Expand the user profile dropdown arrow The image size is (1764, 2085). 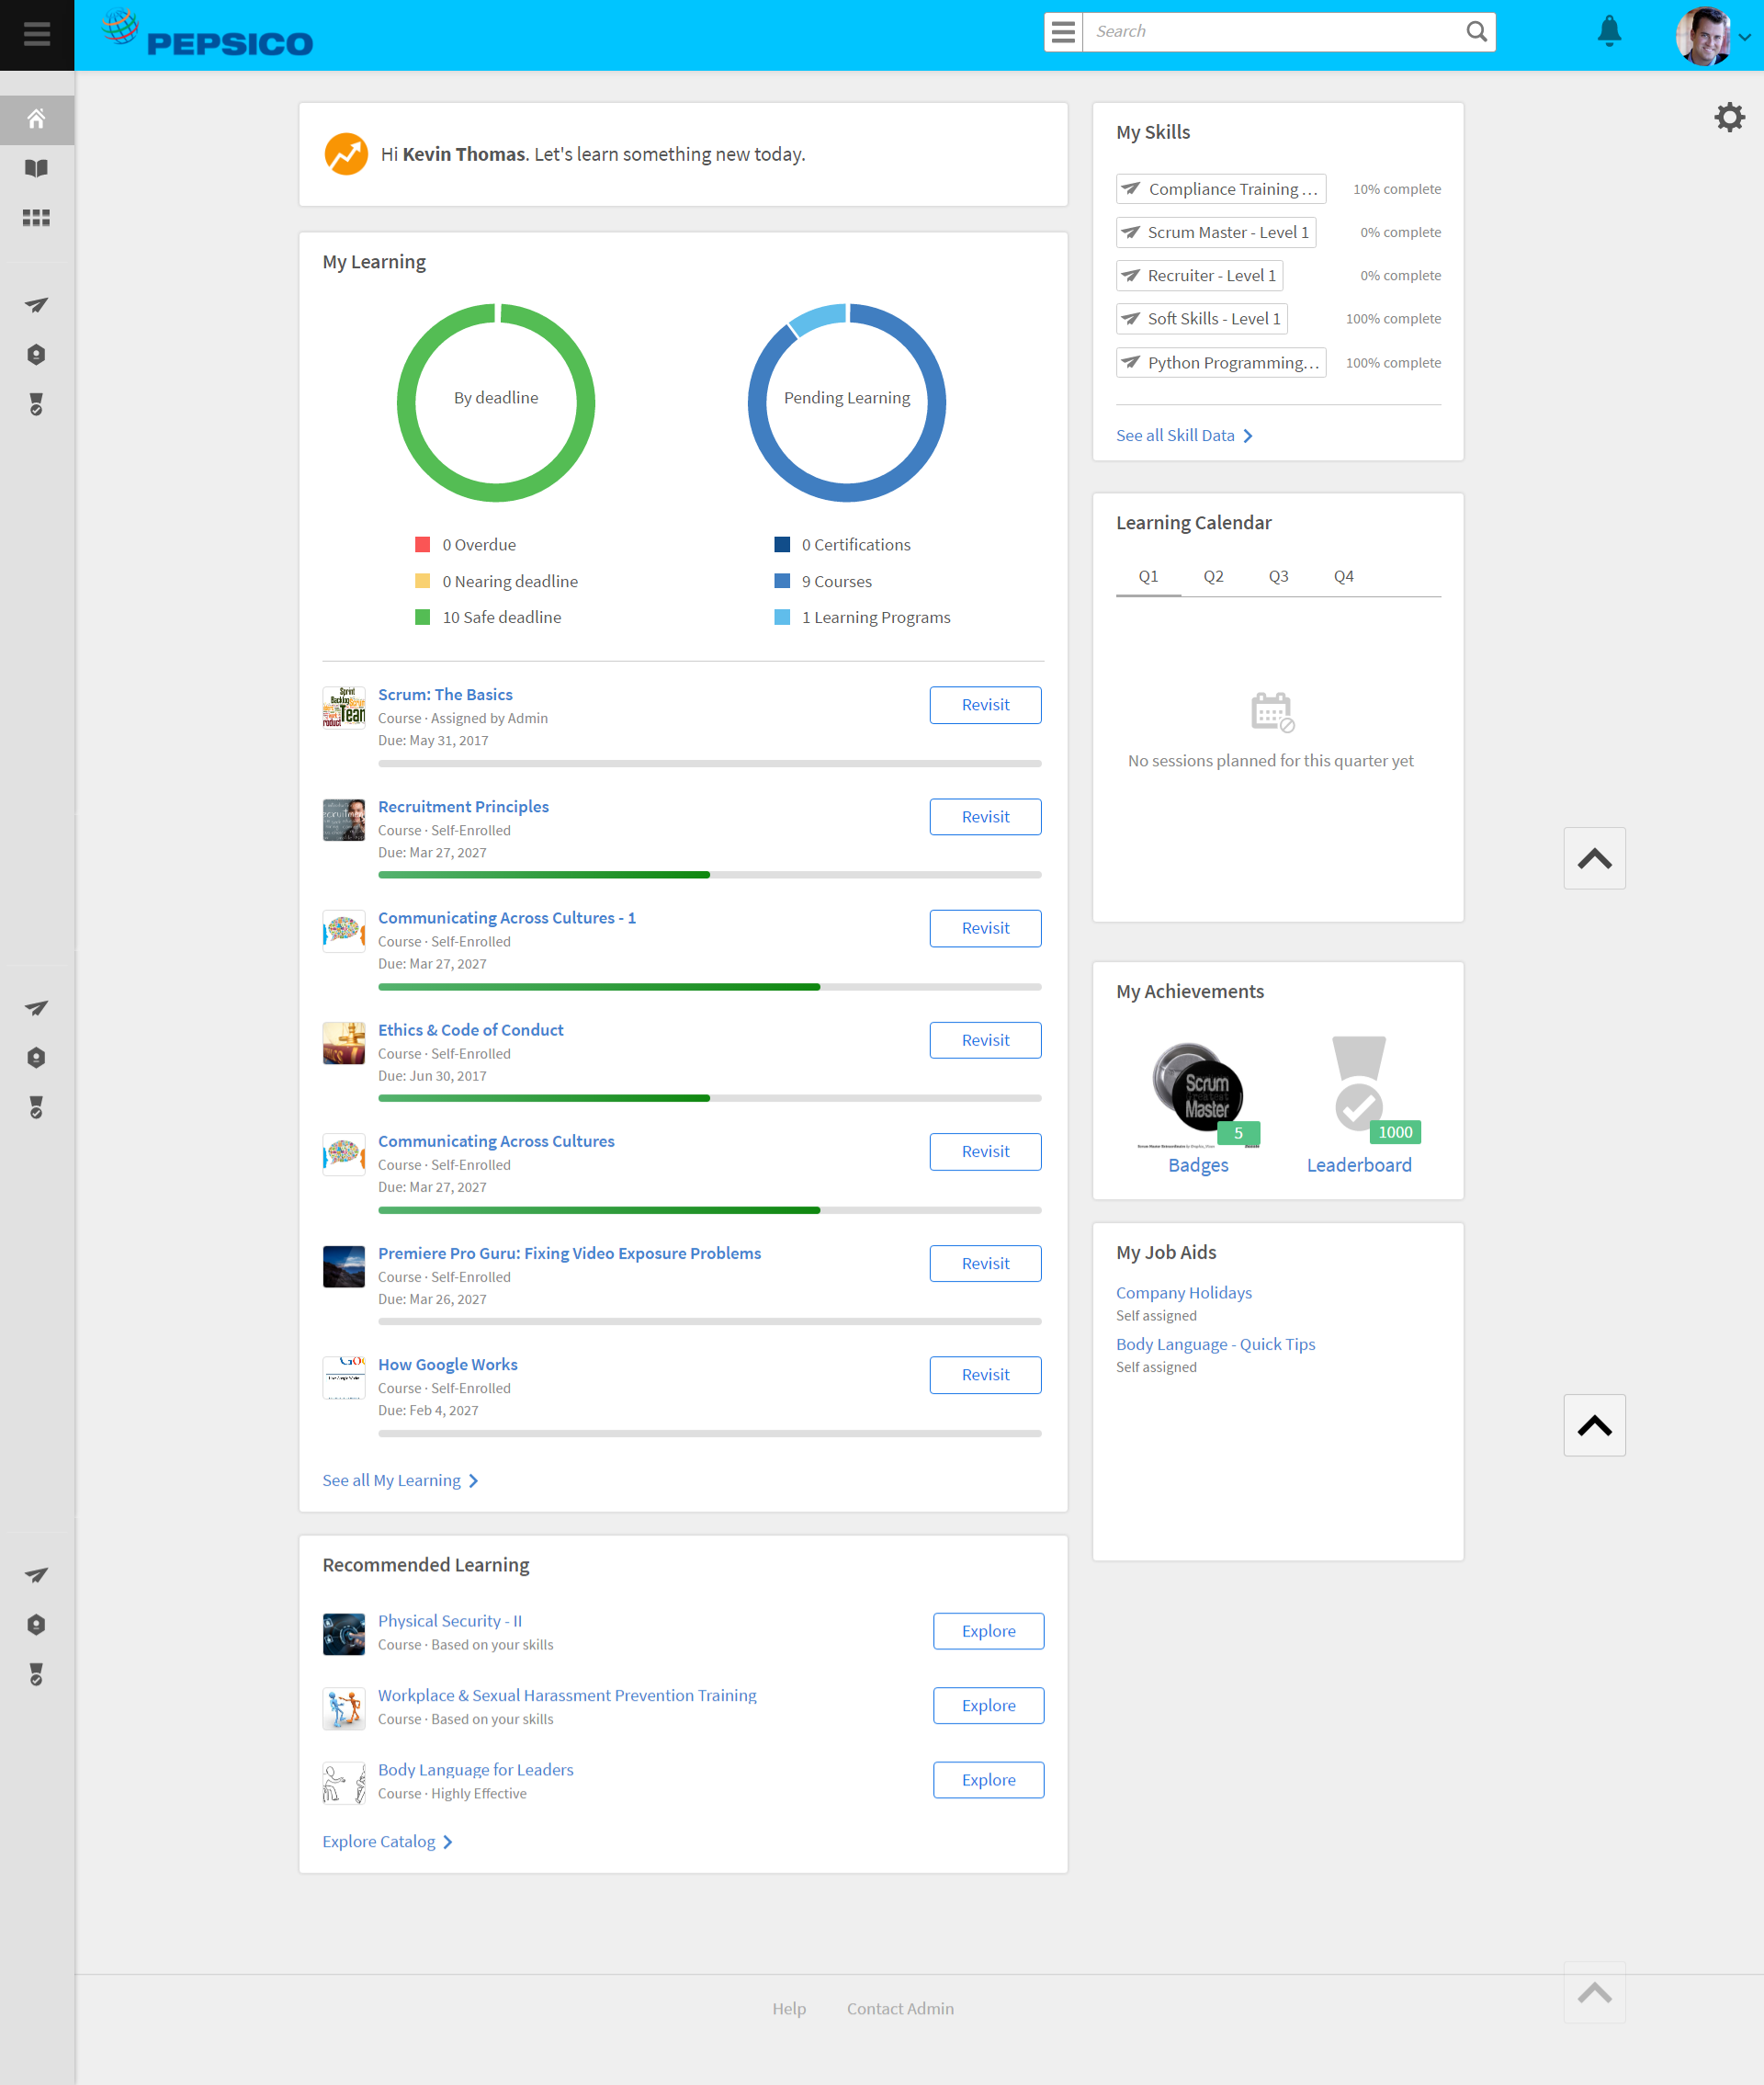[1745, 37]
